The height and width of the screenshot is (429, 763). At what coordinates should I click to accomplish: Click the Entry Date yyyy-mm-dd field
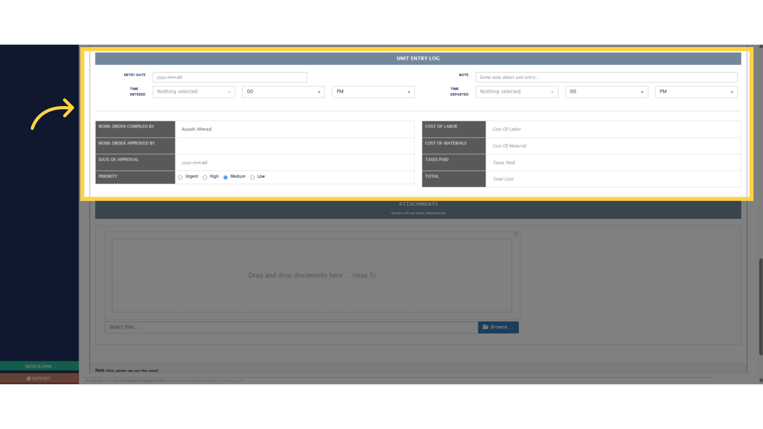[230, 77]
